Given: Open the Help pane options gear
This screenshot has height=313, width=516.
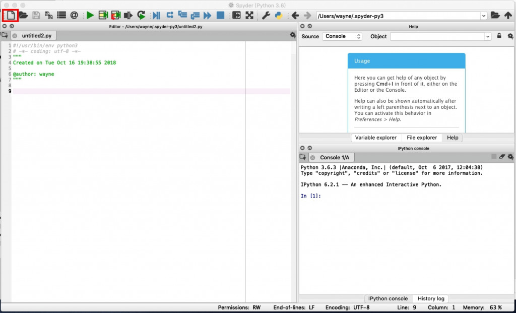Looking at the screenshot, I should click(x=510, y=36).
